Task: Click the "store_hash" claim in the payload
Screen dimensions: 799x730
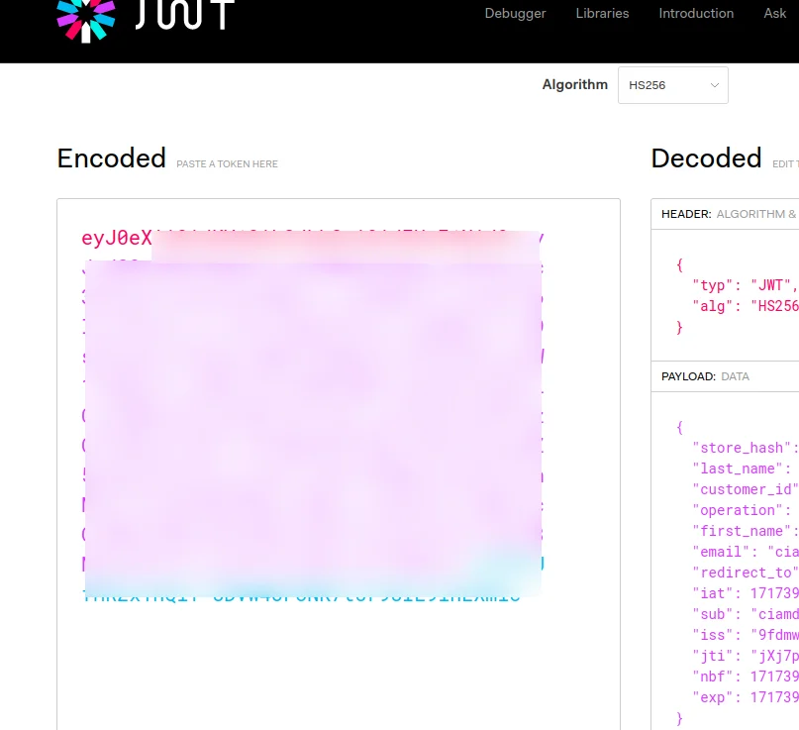Action: (745, 447)
